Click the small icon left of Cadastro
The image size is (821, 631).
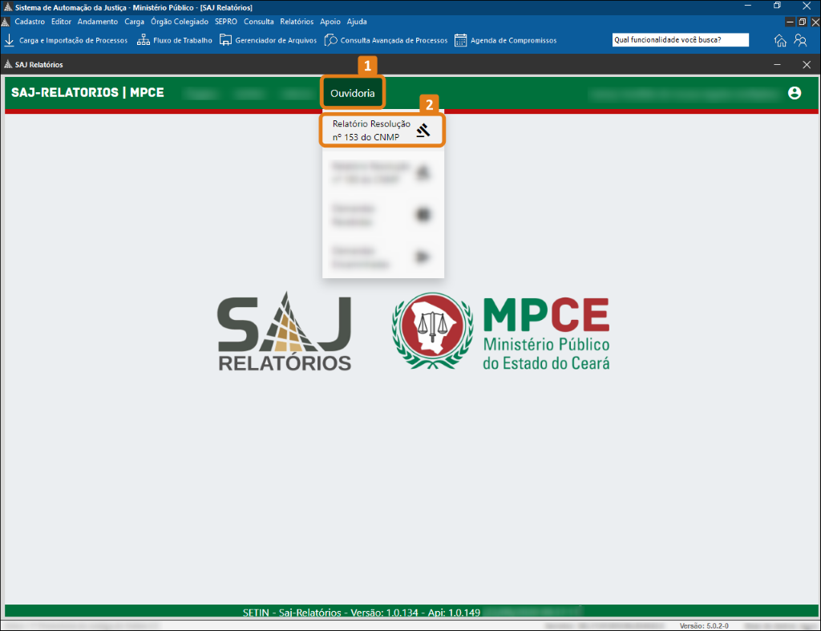(6, 22)
